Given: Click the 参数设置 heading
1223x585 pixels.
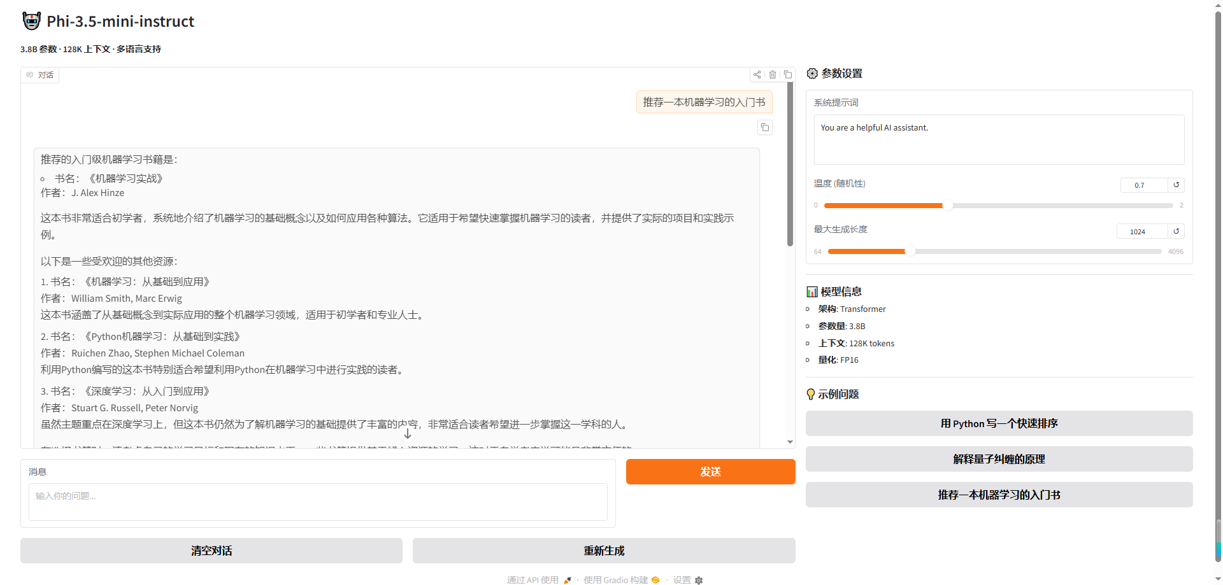Looking at the screenshot, I should click(x=834, y=73).
